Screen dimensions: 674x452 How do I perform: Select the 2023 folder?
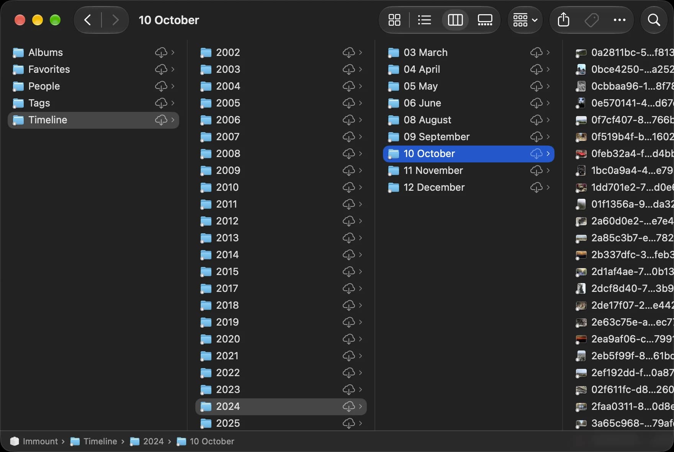click(281, 390)
